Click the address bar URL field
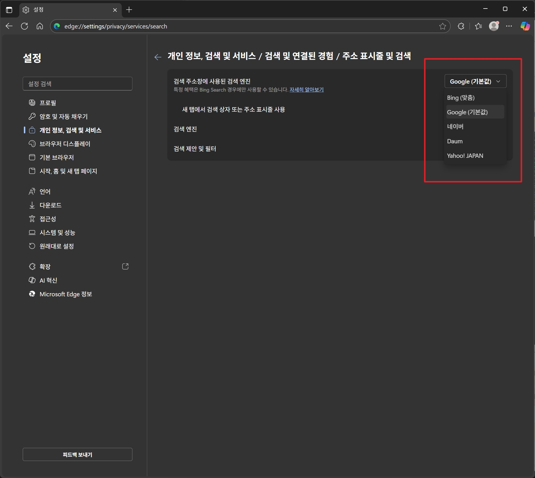This screenshot has width=535, height=478. (x=250, y=26)
